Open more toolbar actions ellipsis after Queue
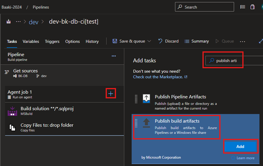 coord(242,41)
